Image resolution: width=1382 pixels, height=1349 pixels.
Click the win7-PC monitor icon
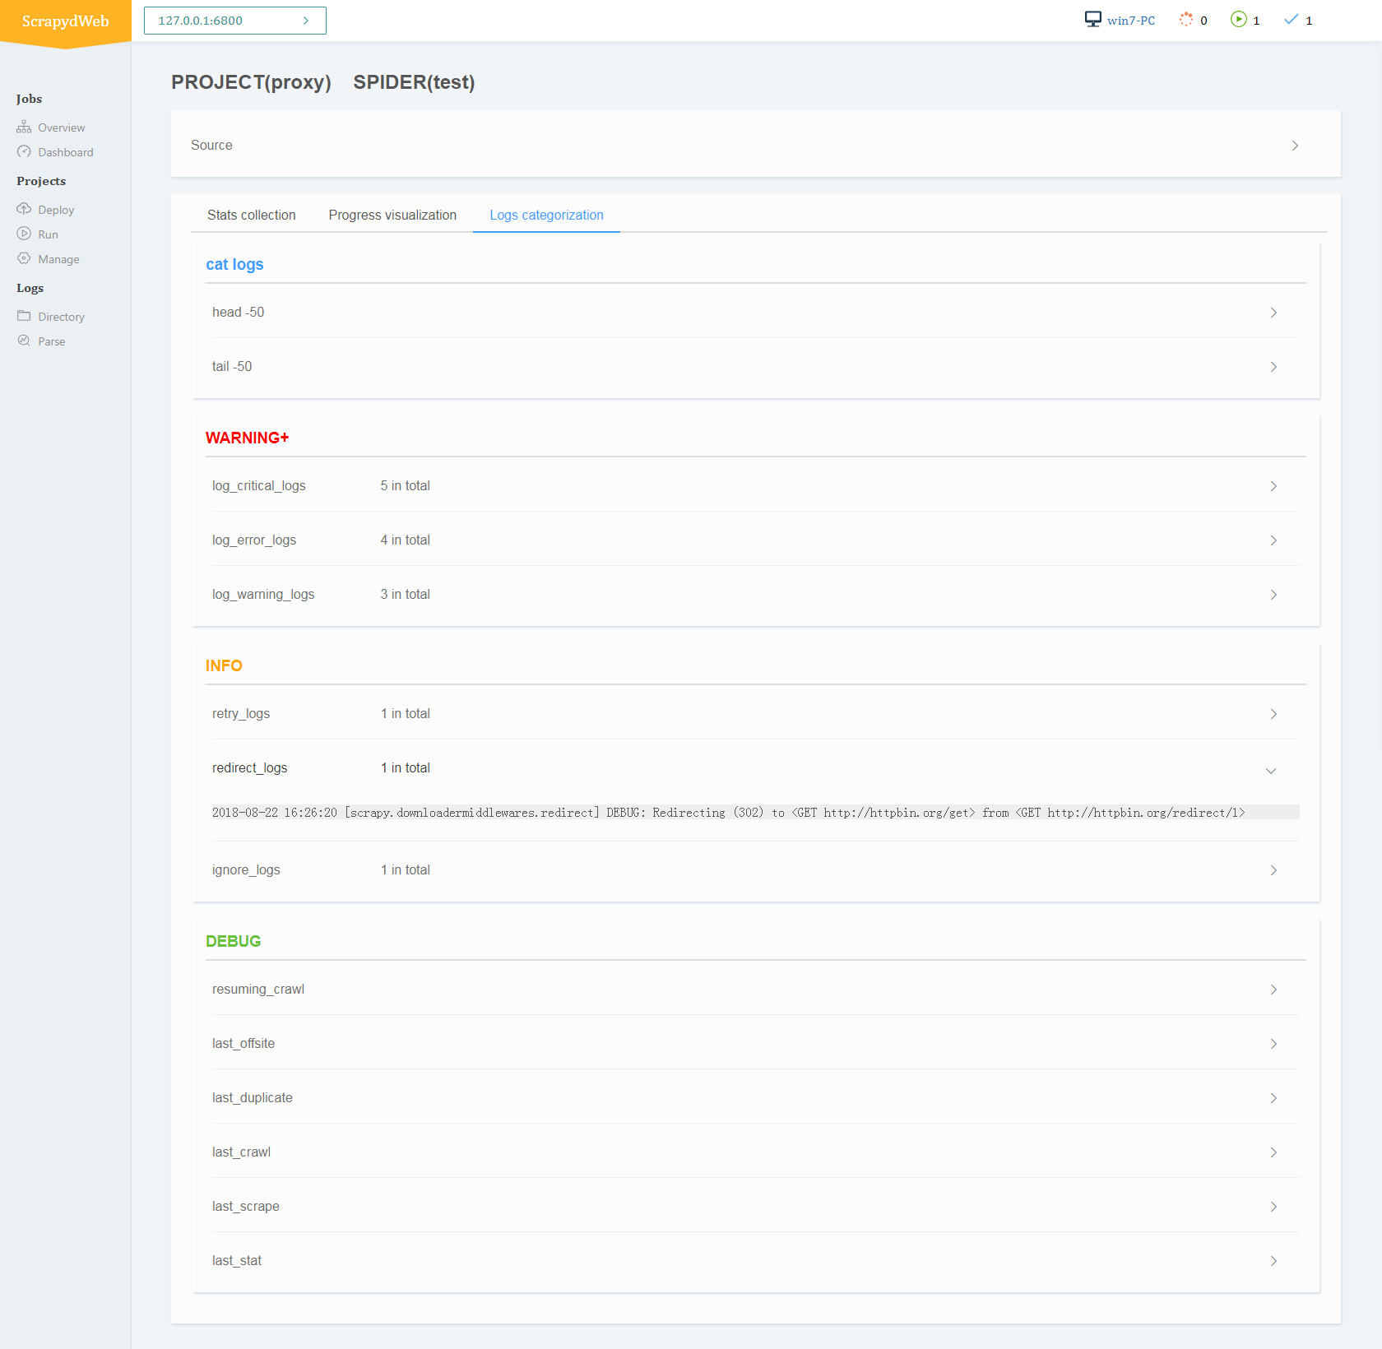tap(1092, 20)
